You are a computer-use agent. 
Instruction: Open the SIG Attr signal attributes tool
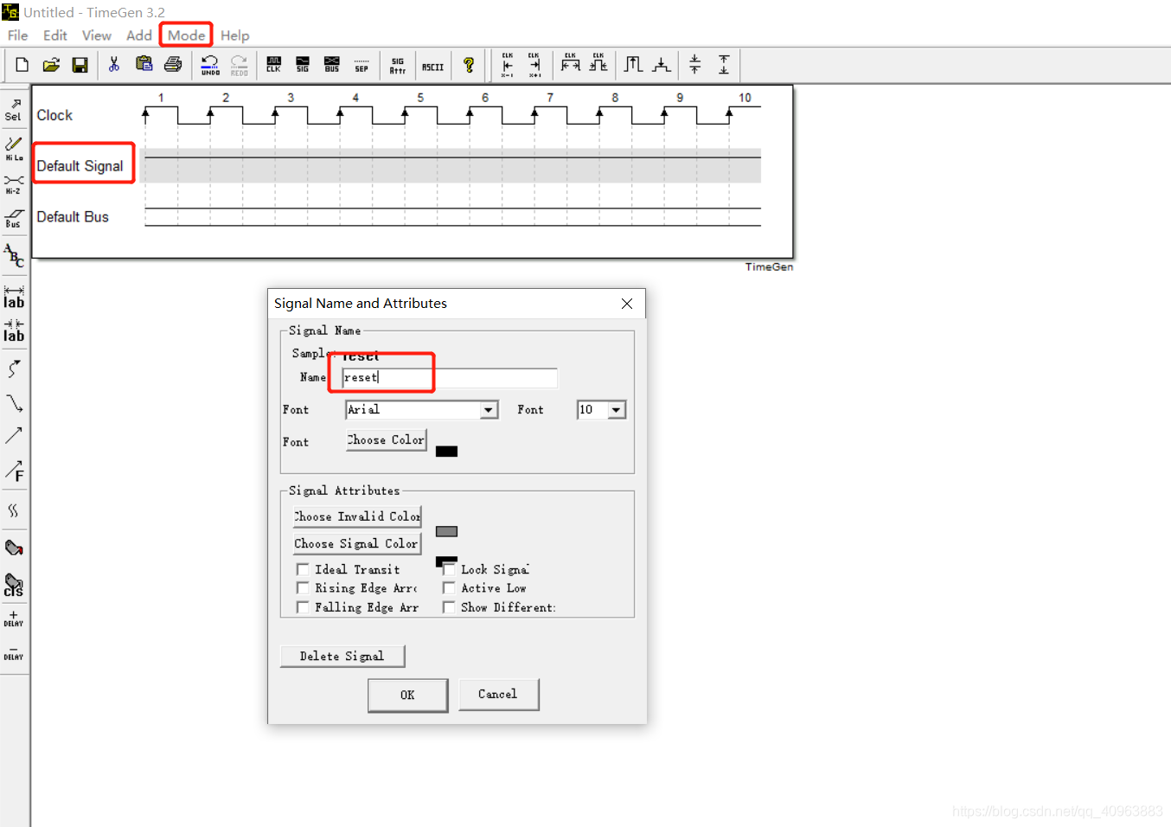[x=398, y=64]
